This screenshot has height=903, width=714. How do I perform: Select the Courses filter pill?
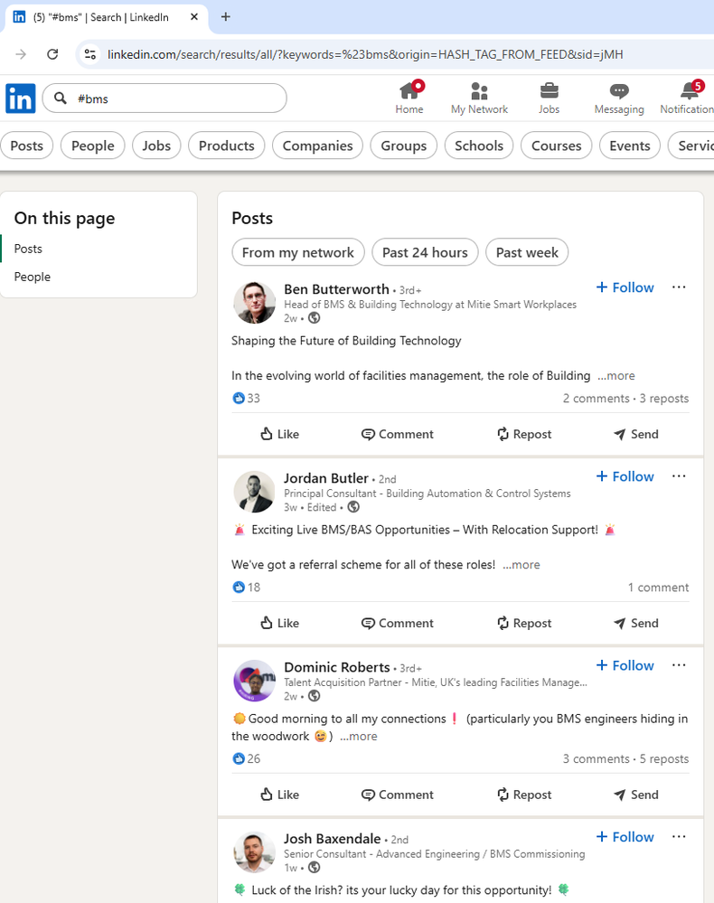click(x=556, y=146)
